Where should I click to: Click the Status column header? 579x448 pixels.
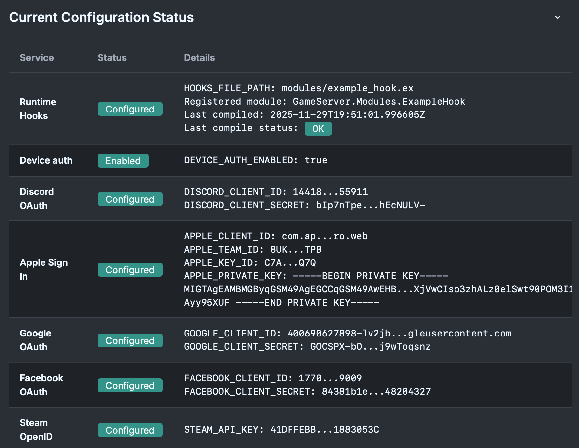pyautogui.click(x=112, y=58)
